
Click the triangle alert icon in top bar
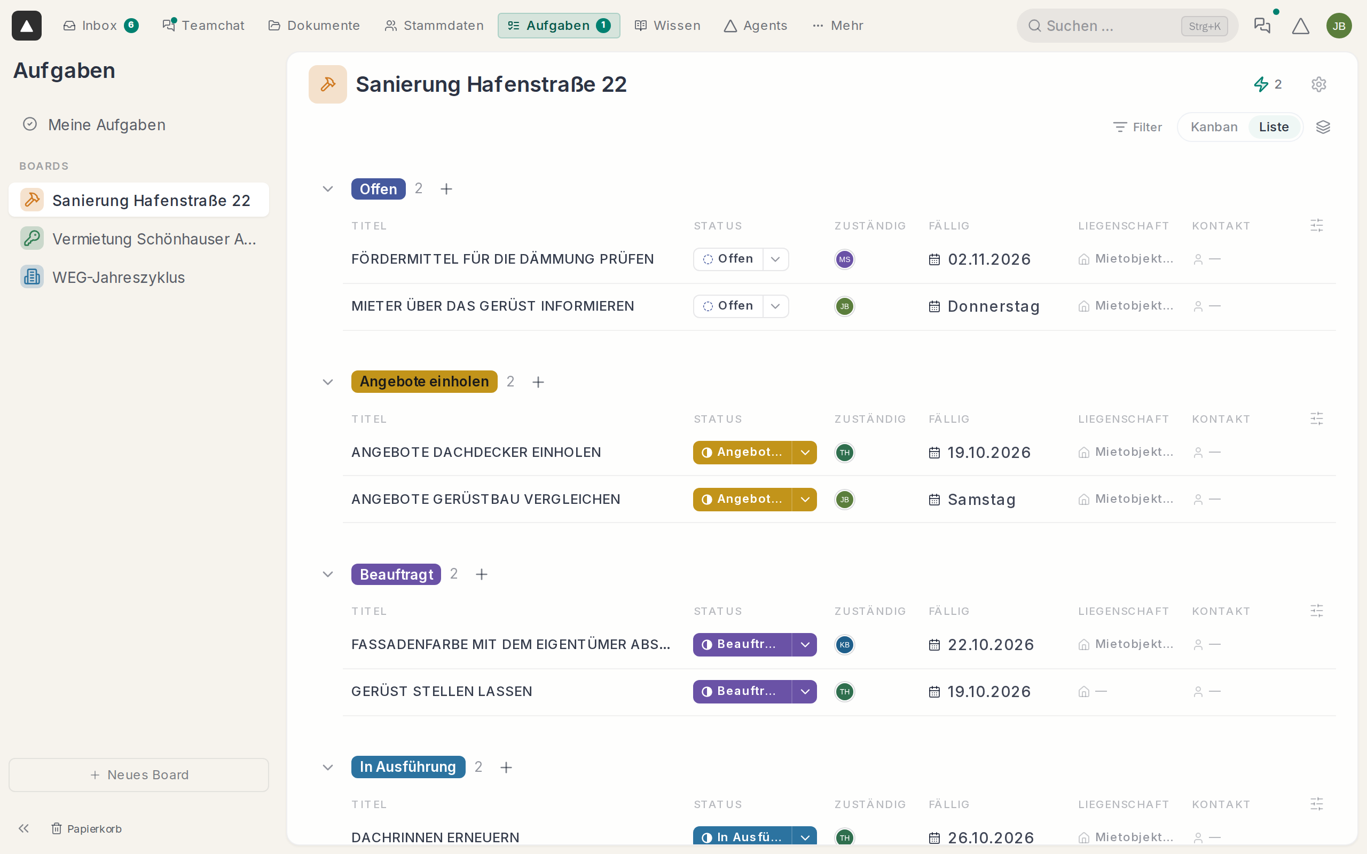[x=1300, y=26]
